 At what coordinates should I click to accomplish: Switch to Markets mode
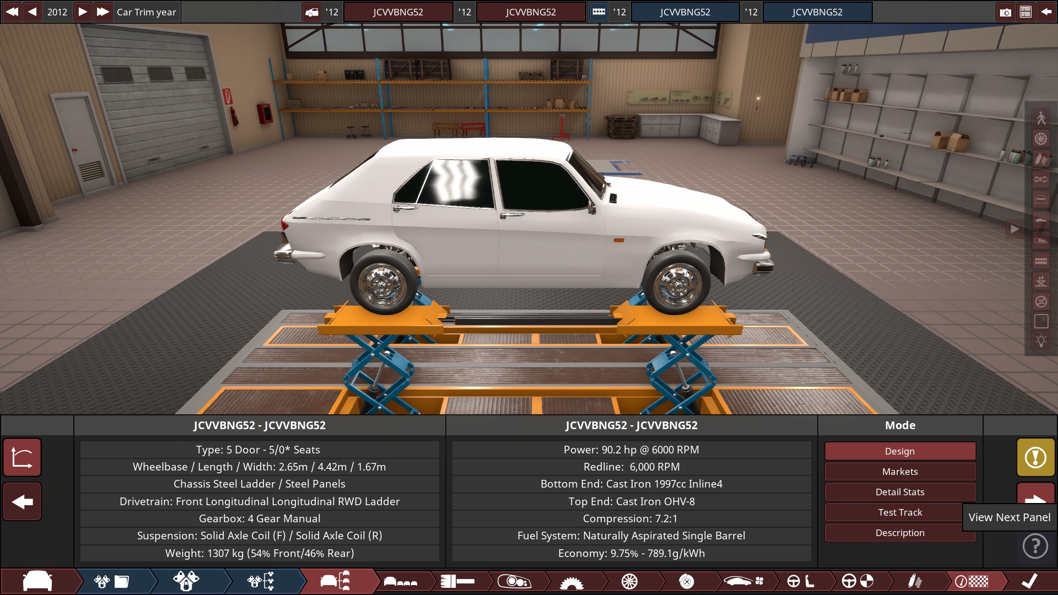(899, 472)
